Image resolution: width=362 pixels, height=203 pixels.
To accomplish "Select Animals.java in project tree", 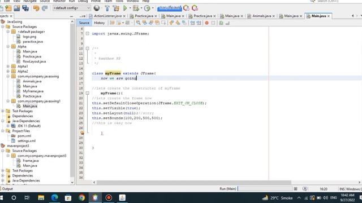I will point(32,81).
